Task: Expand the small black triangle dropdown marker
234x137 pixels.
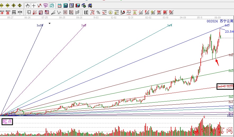Action: coord(49,24)
